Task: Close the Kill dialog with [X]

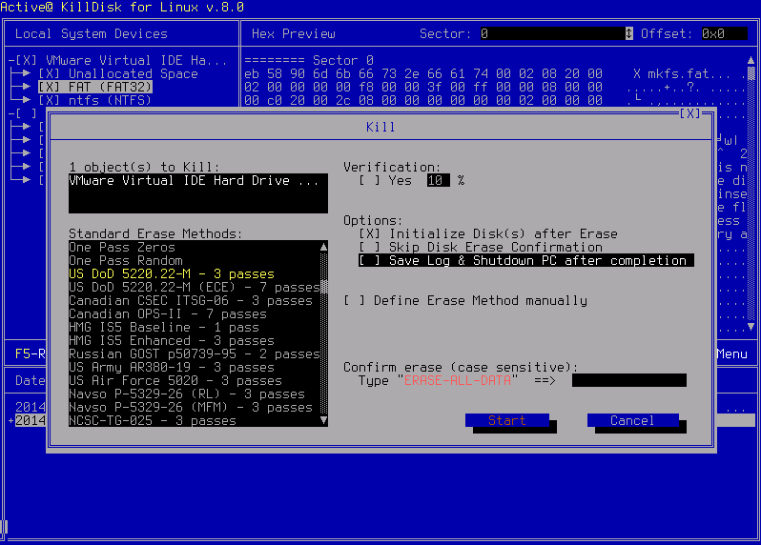Action: 689,113
